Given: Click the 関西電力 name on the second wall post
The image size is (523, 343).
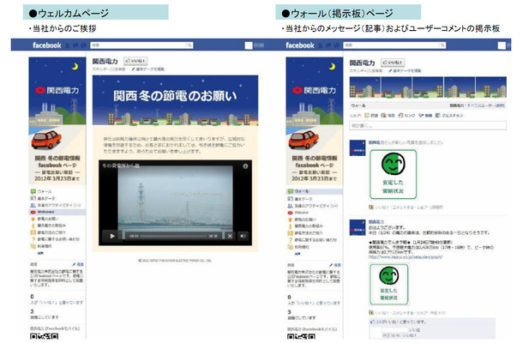Looking at the screenshot, I should pos(376,222).
